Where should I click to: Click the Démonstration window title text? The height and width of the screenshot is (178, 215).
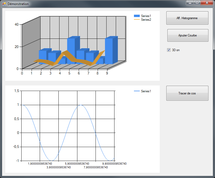(18, 4)
